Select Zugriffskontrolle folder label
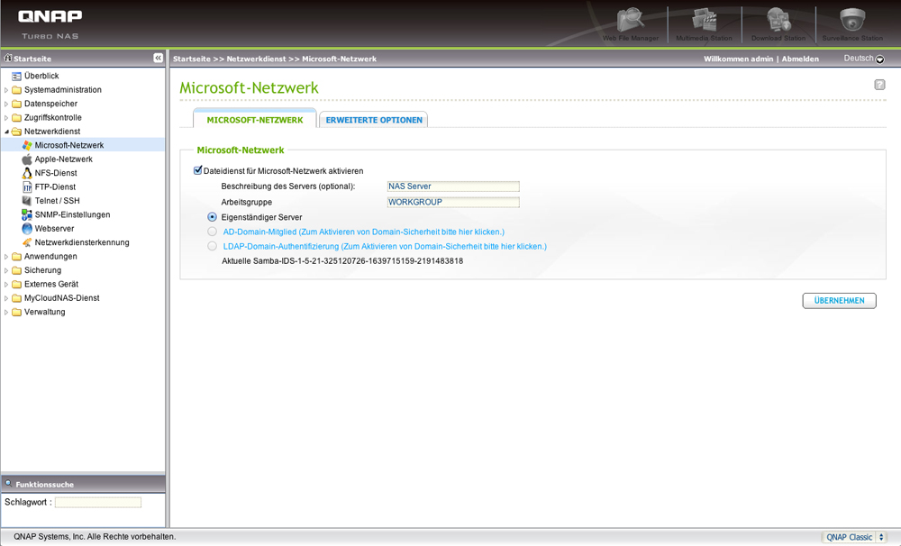 pos(53,117)
